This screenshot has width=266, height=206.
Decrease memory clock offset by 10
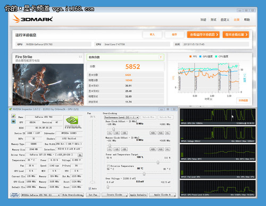tap(117, 149)
